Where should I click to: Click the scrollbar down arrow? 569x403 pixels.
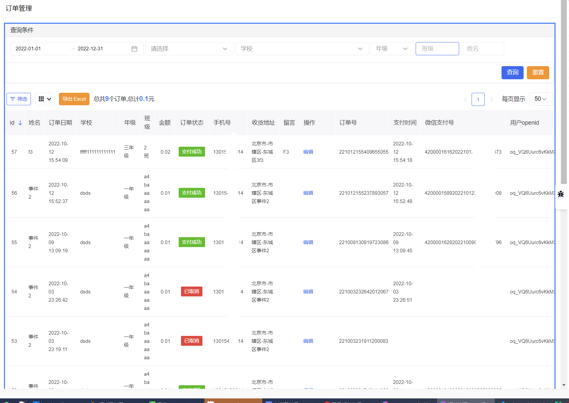(x=564, y=385)
